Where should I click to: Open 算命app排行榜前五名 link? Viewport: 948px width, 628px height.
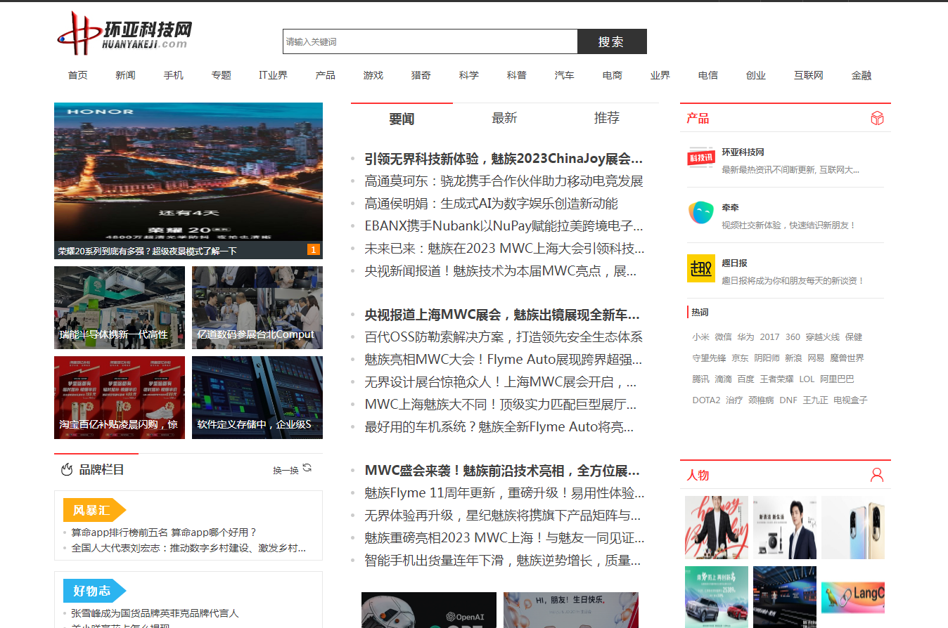tap(164, 532)
